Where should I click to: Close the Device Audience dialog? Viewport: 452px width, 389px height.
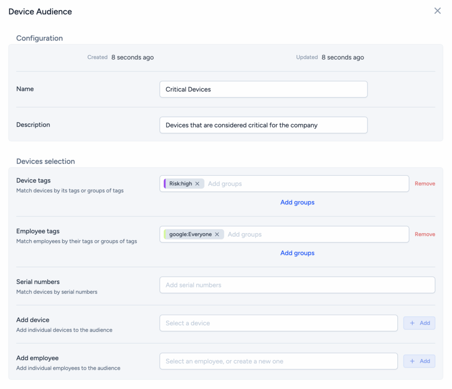pos(437,11)
